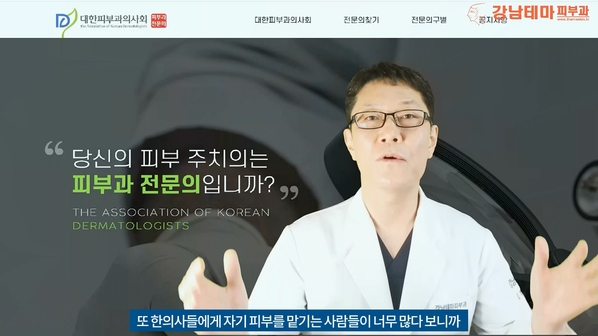Viewport: 598px width, 336px height.
Task: Click the small English association subtitle under logo
Action: [x=113, y=26]
